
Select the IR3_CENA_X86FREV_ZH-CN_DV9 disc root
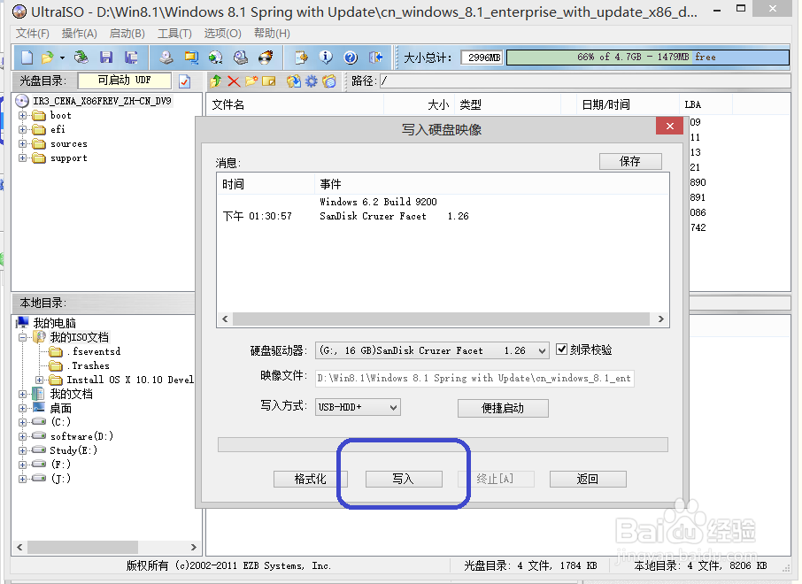(102, 101)
